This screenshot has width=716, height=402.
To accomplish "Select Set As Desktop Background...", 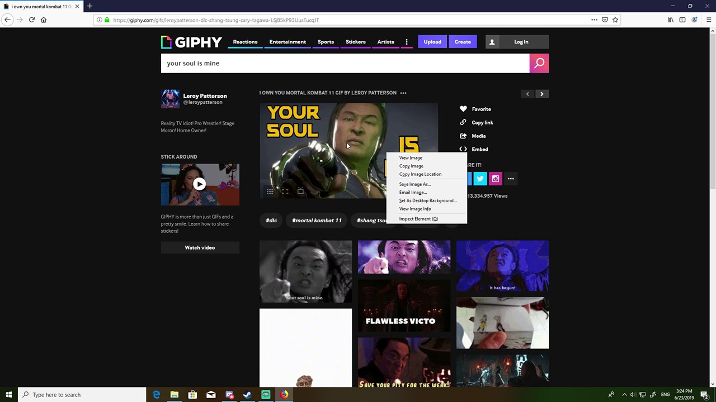I will tap(426, 200).
